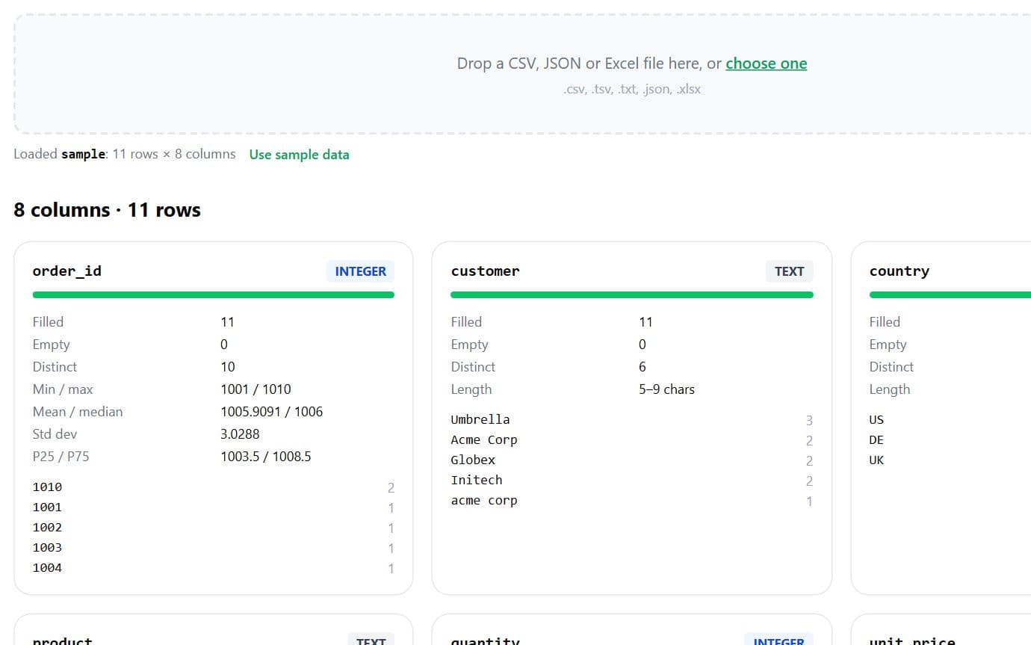This screenshot has height=645, width=1031.
Task: Click the Distinct value '10' in order_id
Action: 227,367
